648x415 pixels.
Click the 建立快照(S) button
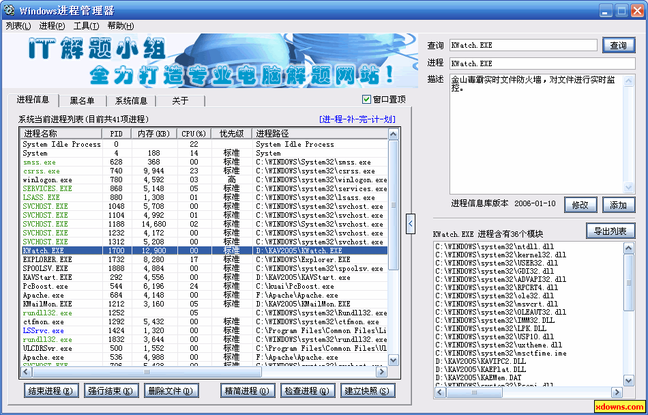pyautogui.click(x=368, y=390)
